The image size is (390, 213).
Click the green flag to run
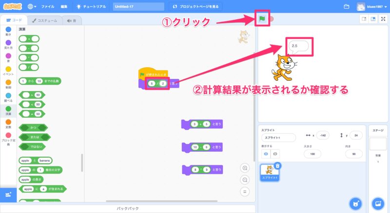[x=262, y=19]
